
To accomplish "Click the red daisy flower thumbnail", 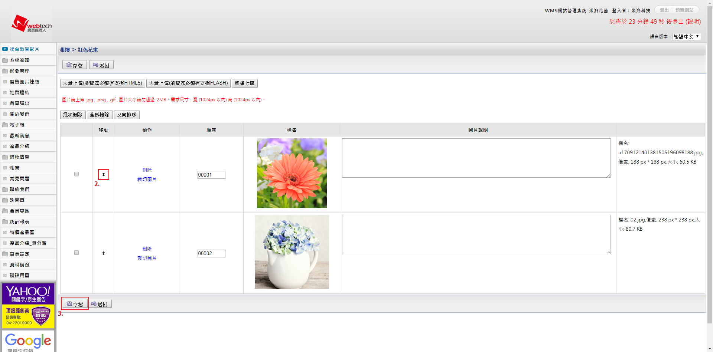I will [292, 173].
